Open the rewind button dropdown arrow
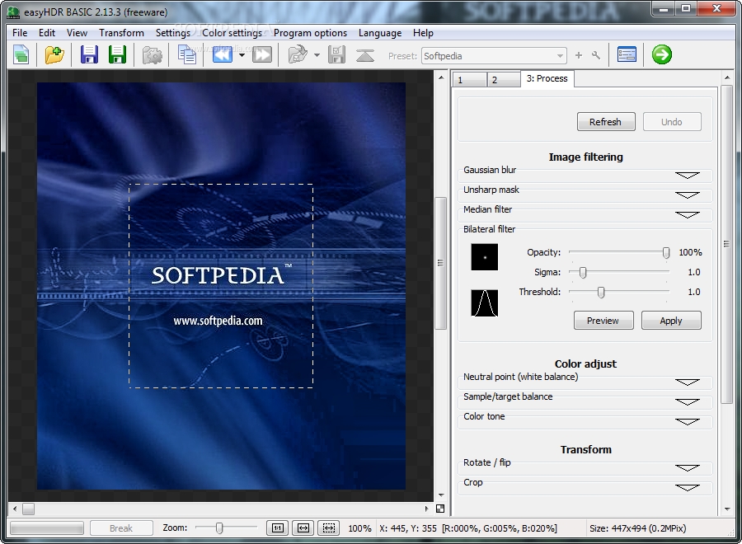This screenshot has height=544, width=742. (x=242, y=55)
